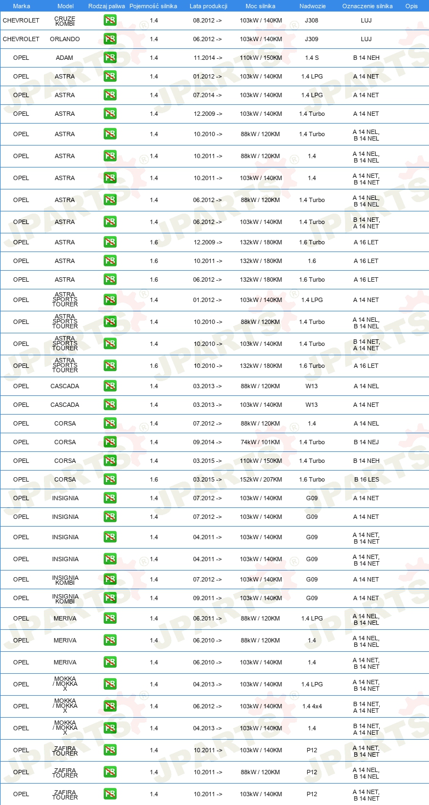
Task: Click the OPEL brand cell in Adam row
Action: point(21,58)
